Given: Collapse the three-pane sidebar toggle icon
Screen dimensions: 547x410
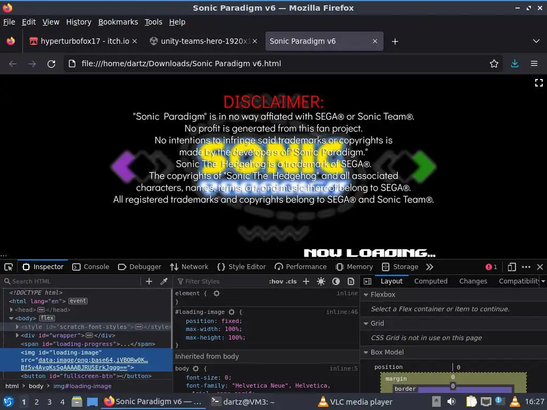Looking at the screenshot, I should (x=368, y=281).
